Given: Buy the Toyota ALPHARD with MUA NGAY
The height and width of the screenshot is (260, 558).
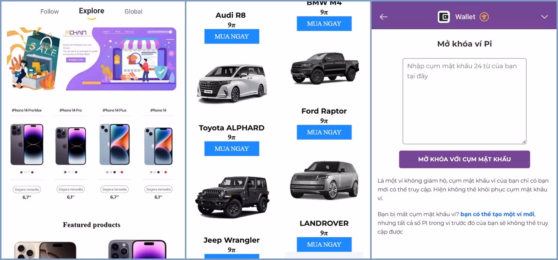Looking at the screenshot, I should pos(232,149).
